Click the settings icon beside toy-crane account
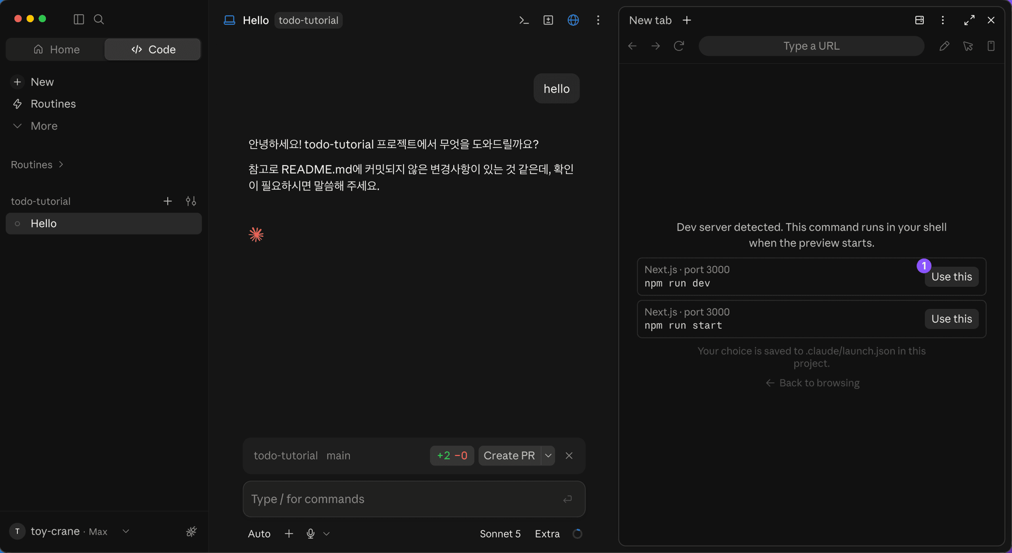Image resolution: width=1012 pixels, height=553 pixels. pyautogui.click(x=192, y=531)
